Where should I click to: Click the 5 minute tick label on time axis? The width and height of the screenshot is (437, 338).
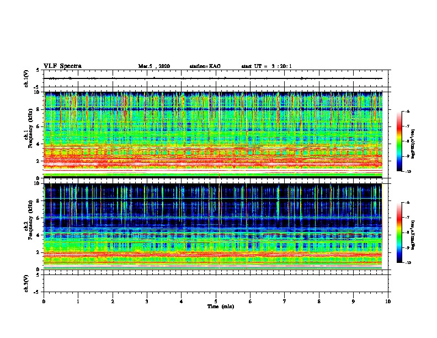pyautogui.click(x=216, y=302)
